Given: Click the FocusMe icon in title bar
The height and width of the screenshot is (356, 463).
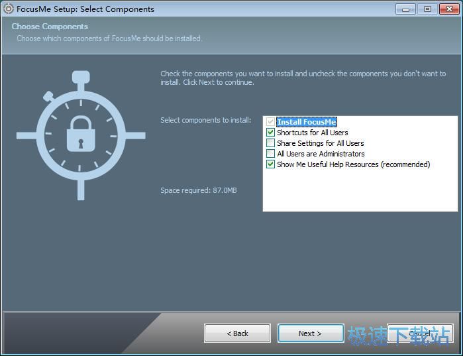Looking at the screenshot, I should point(8,9).
